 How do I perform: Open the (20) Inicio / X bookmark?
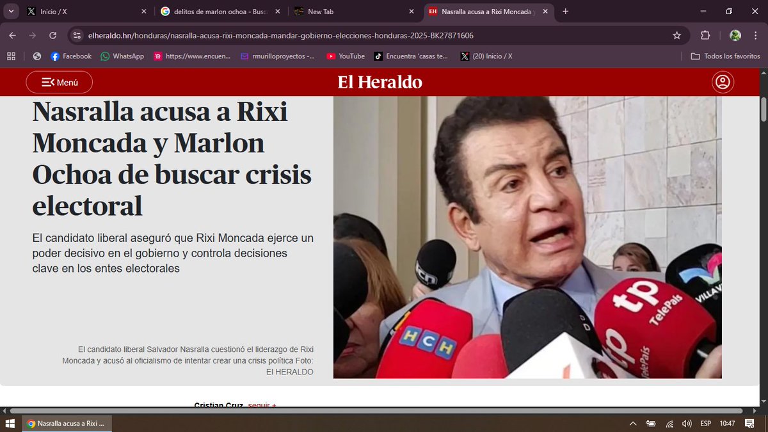tap(486, 56)
